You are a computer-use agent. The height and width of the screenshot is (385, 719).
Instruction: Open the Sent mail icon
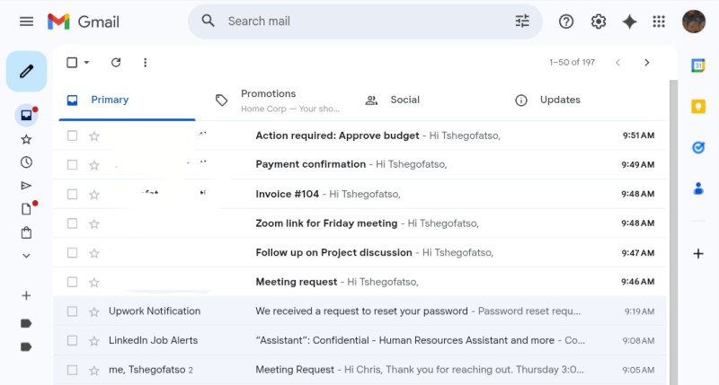(26, 186)
